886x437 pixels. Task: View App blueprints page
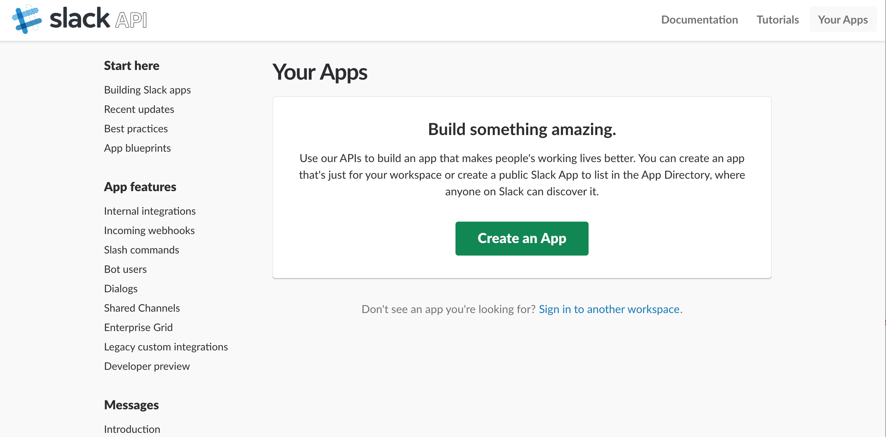(x=137, y=148)
